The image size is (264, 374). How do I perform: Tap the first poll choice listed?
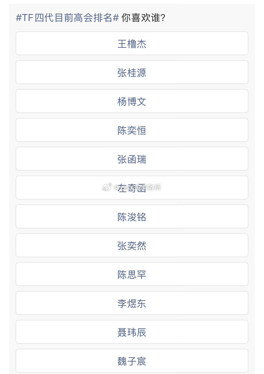point(132,44)
